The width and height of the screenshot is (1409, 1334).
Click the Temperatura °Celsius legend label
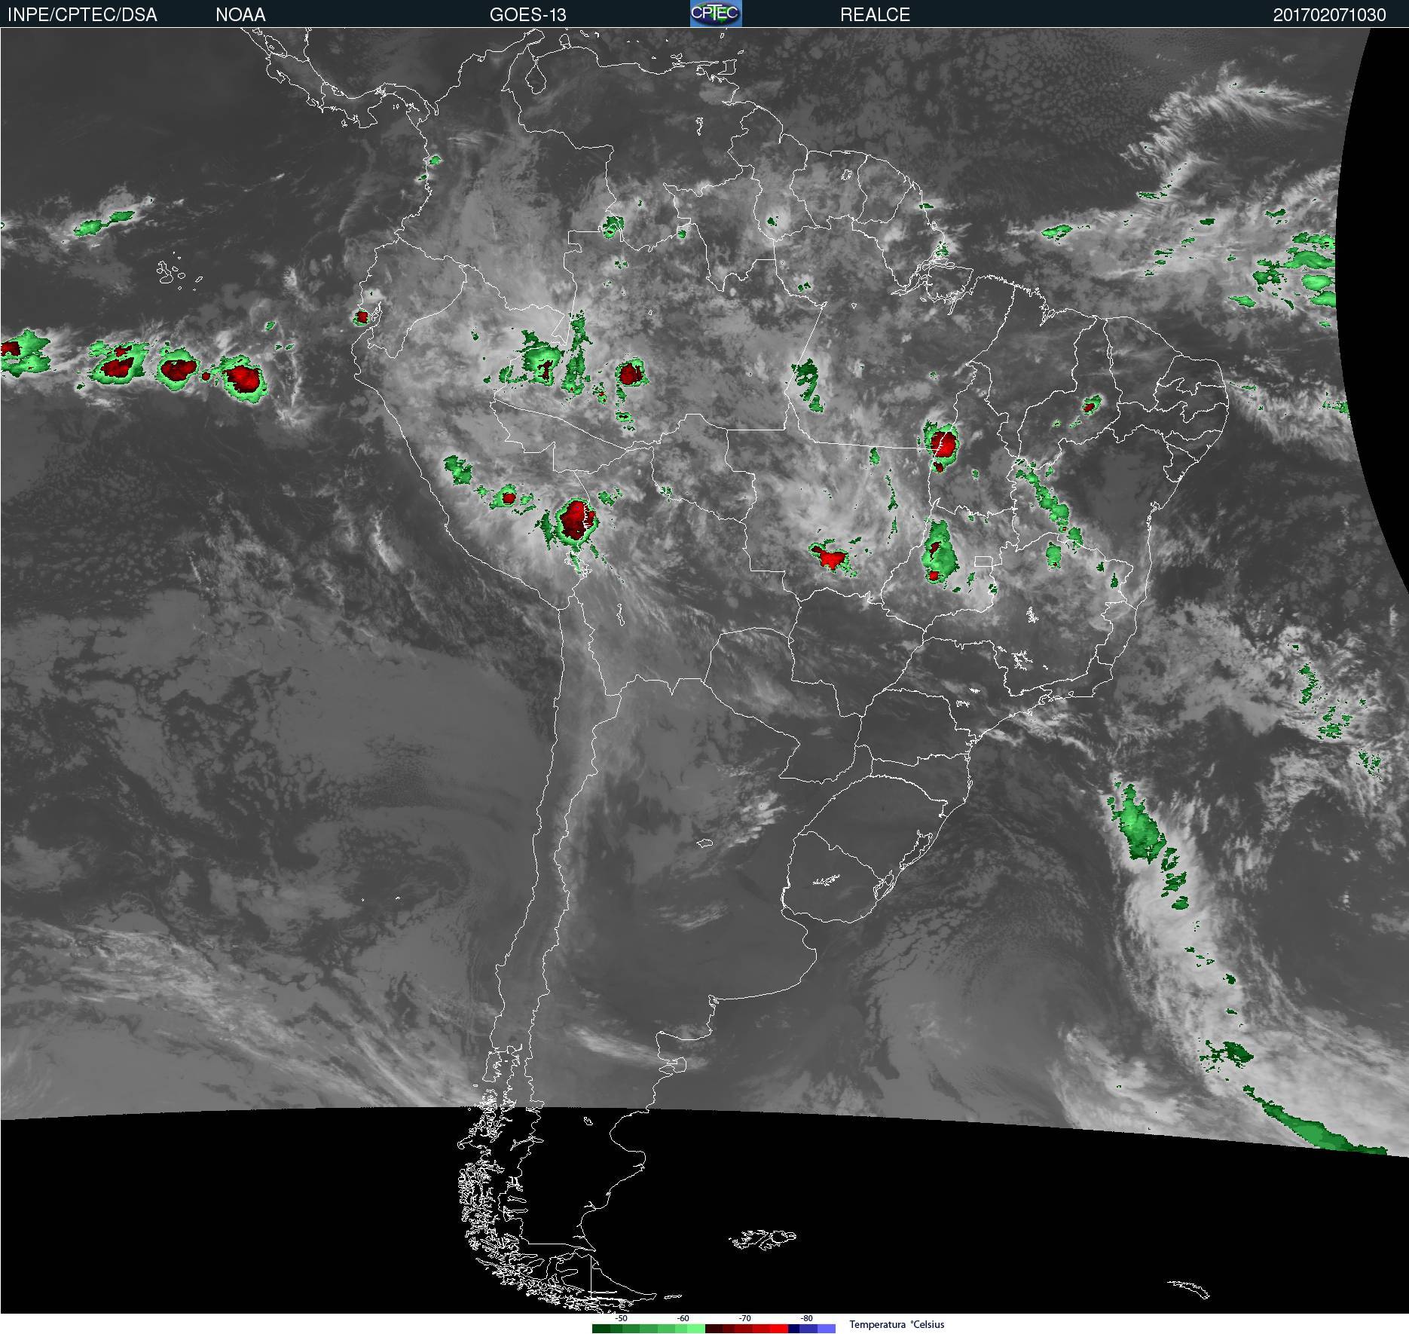point(897,1324)
